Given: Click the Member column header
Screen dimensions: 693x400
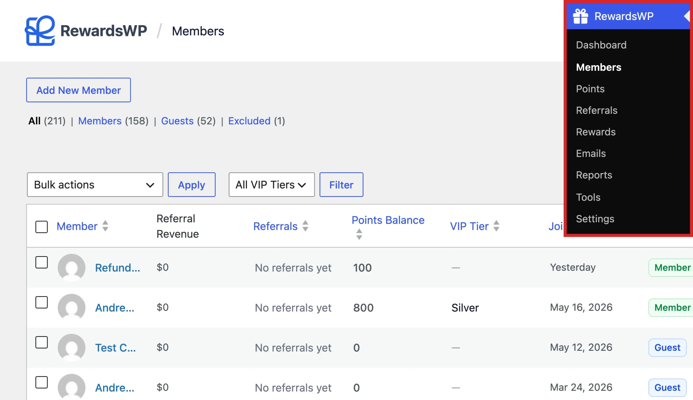Looking at the screenshot, I should [77, 226].
